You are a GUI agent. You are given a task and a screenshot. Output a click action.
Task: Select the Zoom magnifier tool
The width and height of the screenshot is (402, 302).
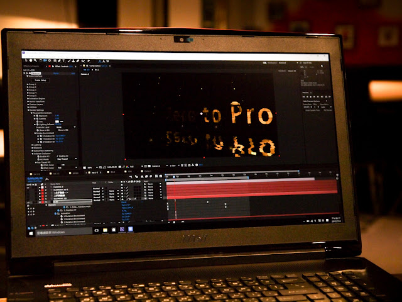35,60
